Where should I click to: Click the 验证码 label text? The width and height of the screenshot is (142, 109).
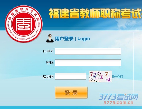coord(48,77)
